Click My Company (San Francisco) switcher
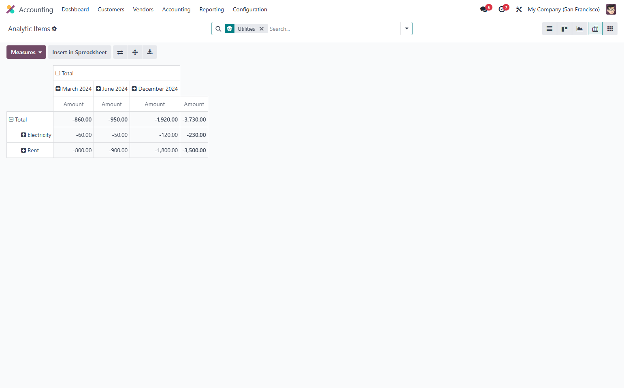624x388 pixels. click(564, 9)
